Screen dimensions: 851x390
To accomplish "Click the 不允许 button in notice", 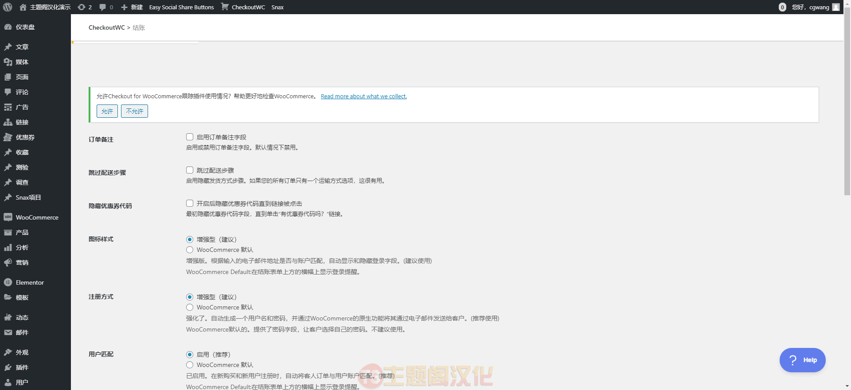I will (134, 111).
